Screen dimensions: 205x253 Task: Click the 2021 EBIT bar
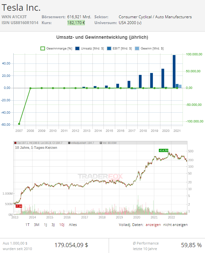[177, 86]
